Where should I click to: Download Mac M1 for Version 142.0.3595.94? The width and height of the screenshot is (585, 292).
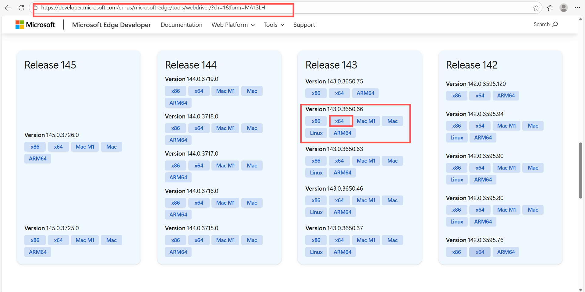click(506, 126)
